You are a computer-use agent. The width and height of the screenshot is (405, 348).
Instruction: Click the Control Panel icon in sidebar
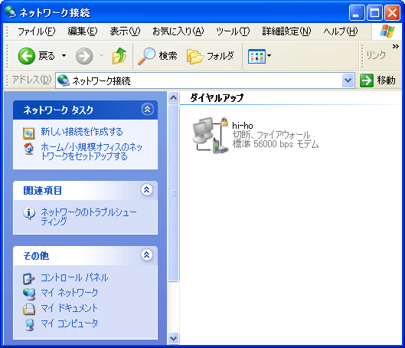(28, 278)
